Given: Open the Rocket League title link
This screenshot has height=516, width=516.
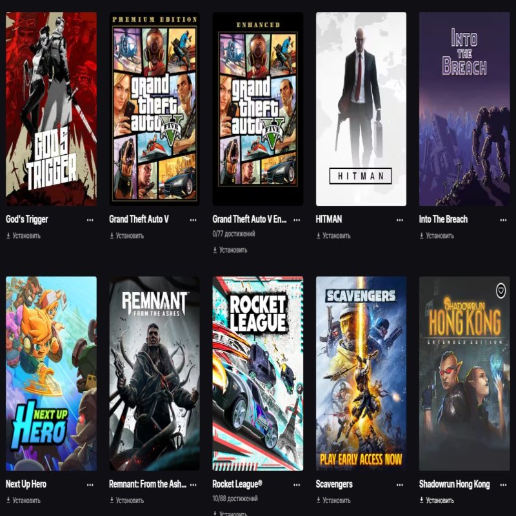Looking at the screenshot, I should pyautogui.click(x=237, y=484).
